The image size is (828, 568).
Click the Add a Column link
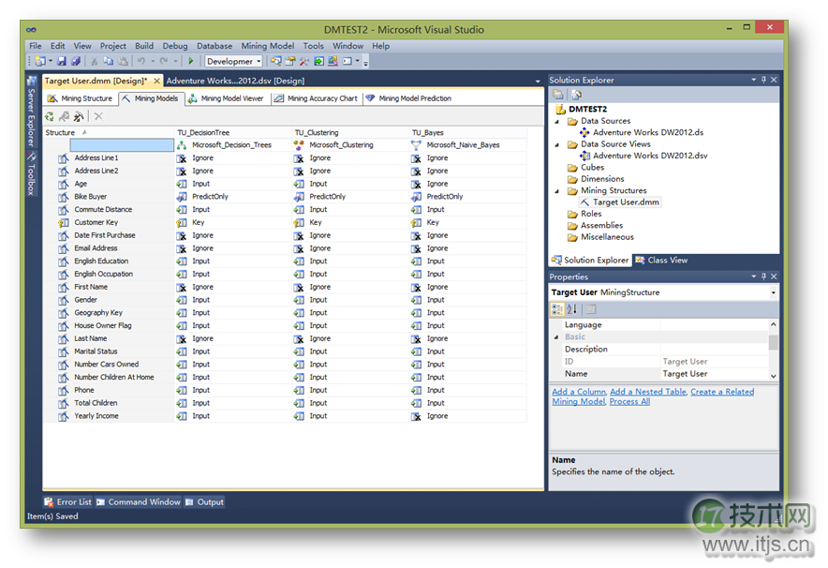coord(579,392)
